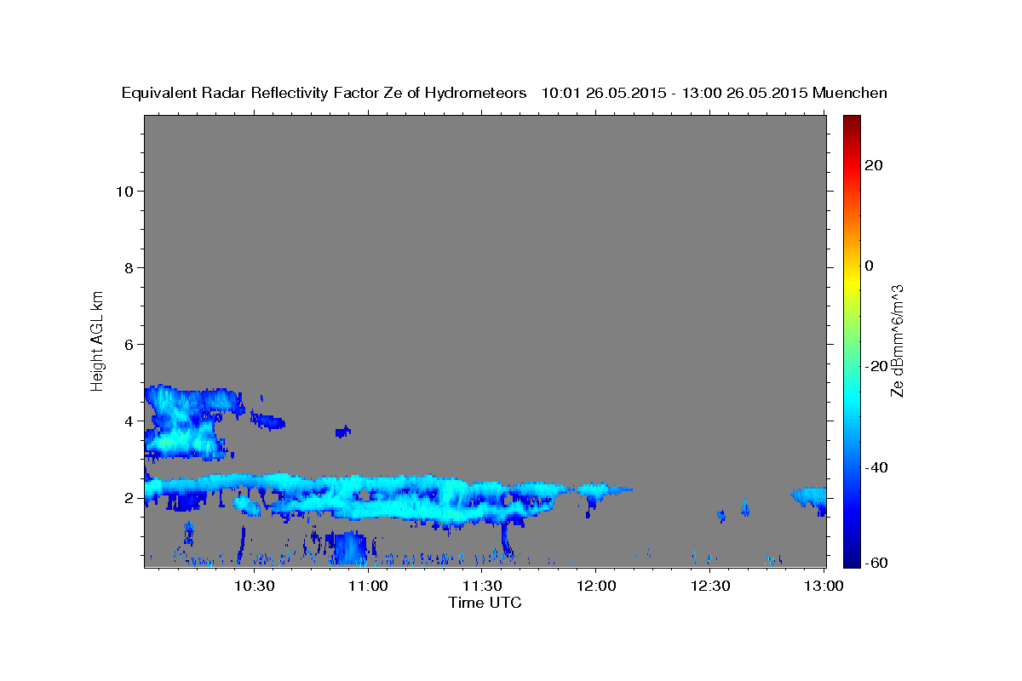Click the "Time UTC" axis label
Image resolution: width=1022 pixels, height=681 pixels.
(485, 603)
